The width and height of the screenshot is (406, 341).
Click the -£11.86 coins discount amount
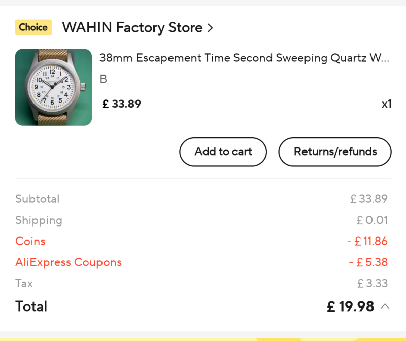pos(367,241)
